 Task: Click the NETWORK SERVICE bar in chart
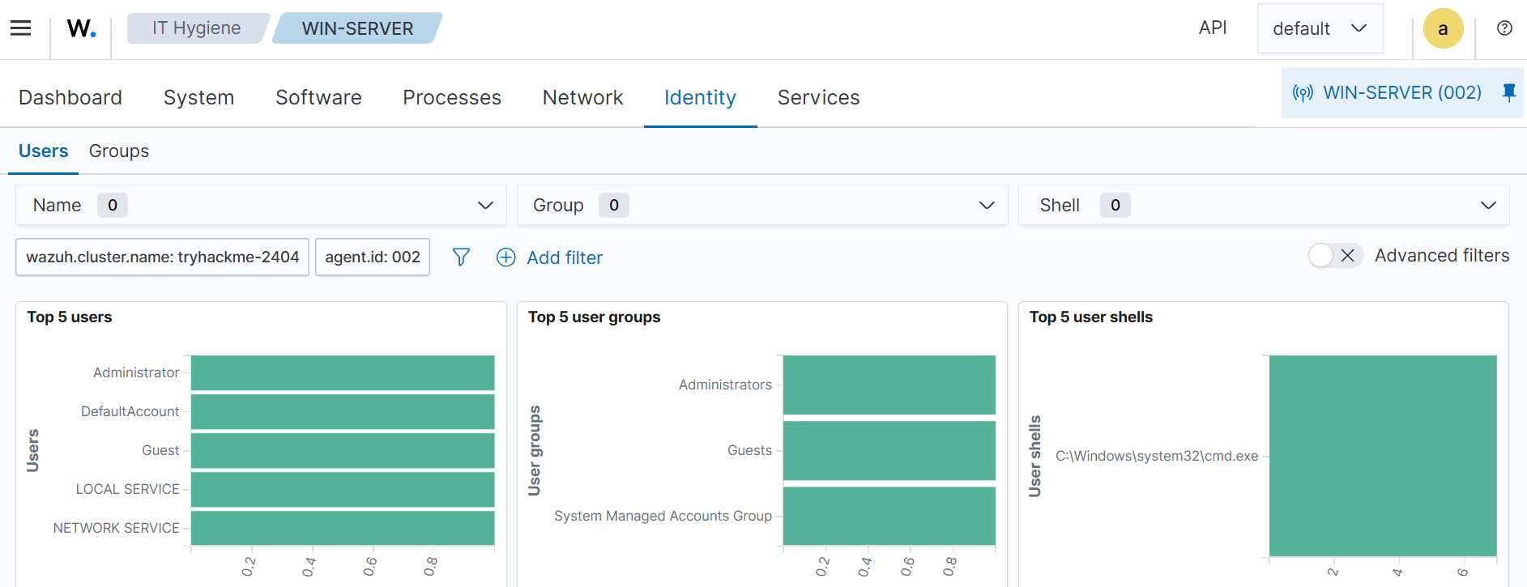(x=343, y=528)
